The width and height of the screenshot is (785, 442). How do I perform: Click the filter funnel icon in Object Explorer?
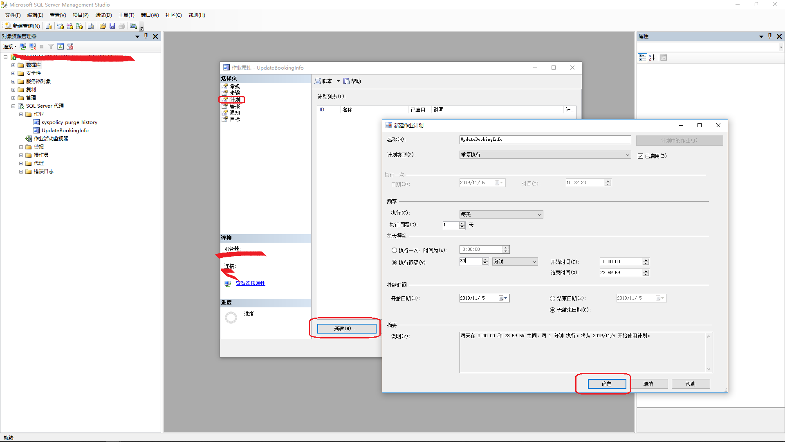coord(51,46)
